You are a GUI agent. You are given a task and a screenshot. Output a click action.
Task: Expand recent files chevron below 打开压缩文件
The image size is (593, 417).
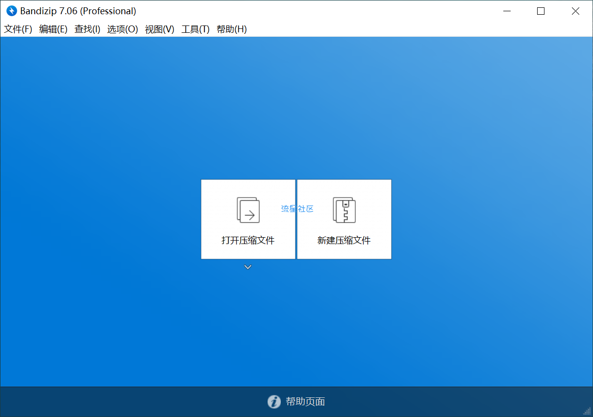click(248, 267)
